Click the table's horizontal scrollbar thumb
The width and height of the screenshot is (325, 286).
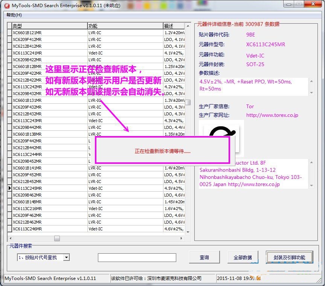(57, 238)
